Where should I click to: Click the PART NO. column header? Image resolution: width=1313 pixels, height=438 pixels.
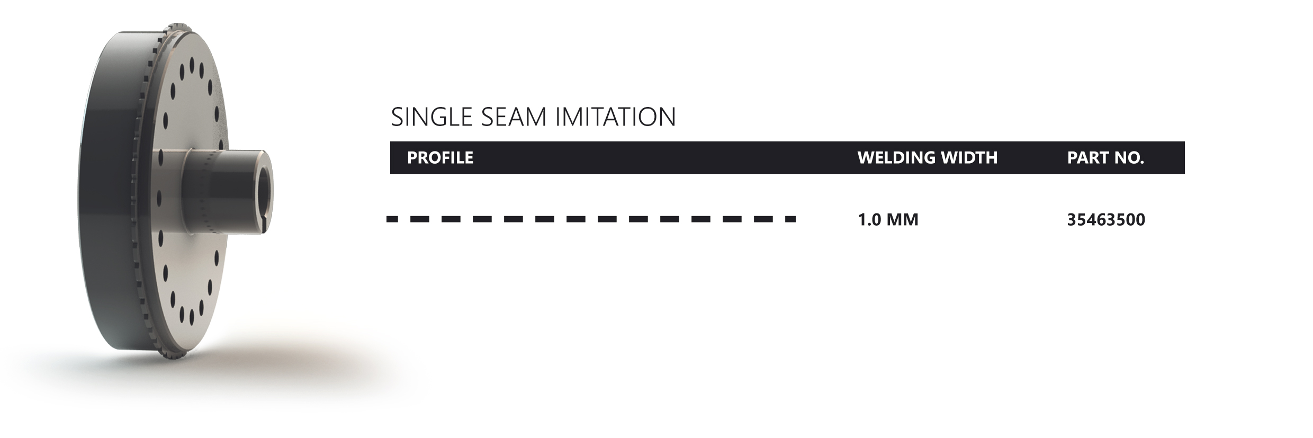(x=1105, y=158)
